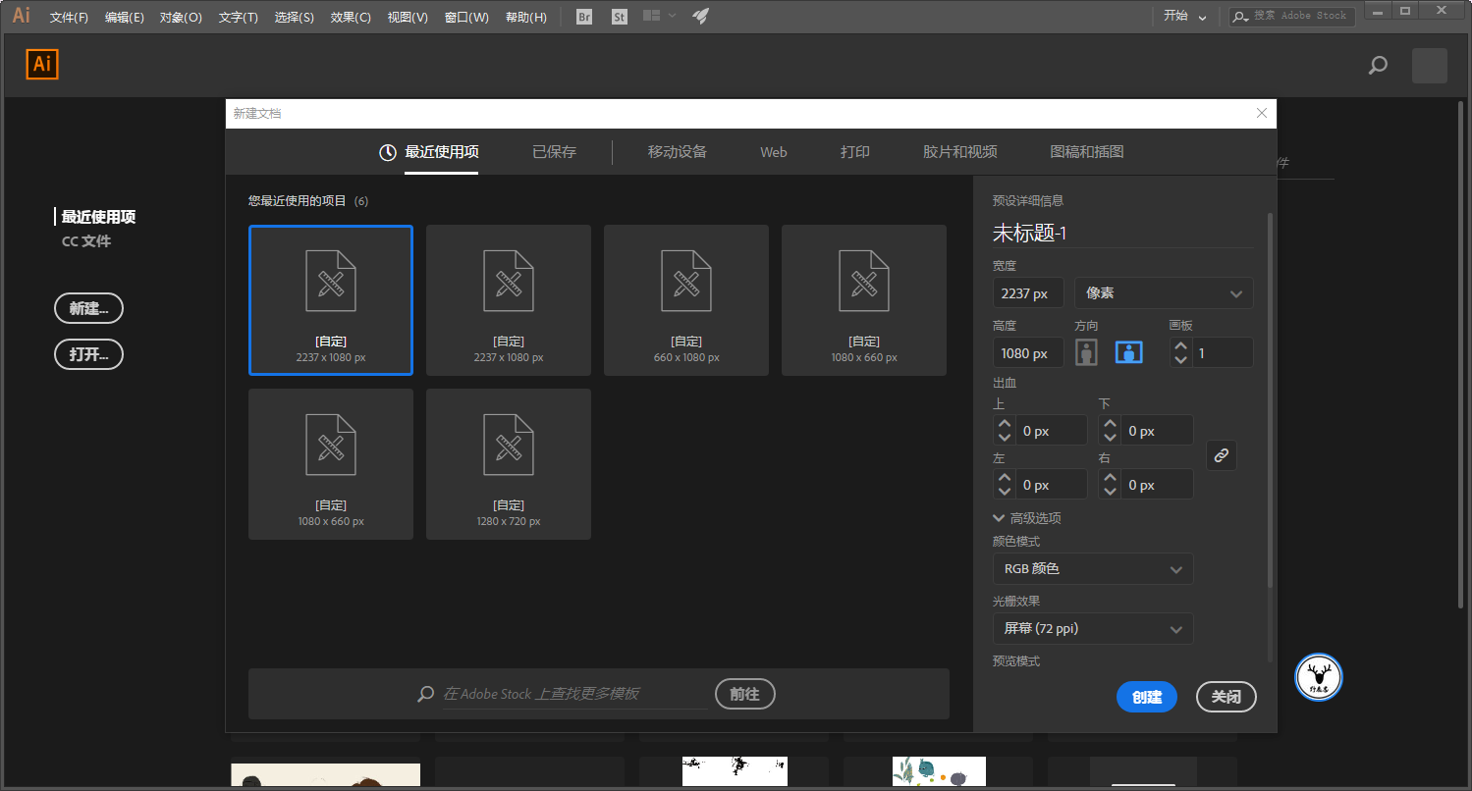This screenshot has width=1472, height=791.
Task: Click the 新建... button on start screen
Action: coord(88,308)
